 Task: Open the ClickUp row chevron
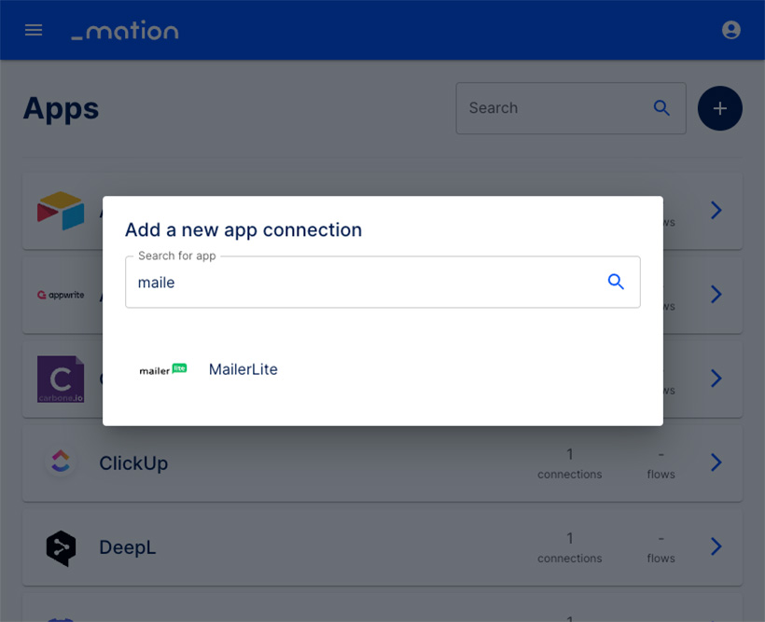pos(716,462)
